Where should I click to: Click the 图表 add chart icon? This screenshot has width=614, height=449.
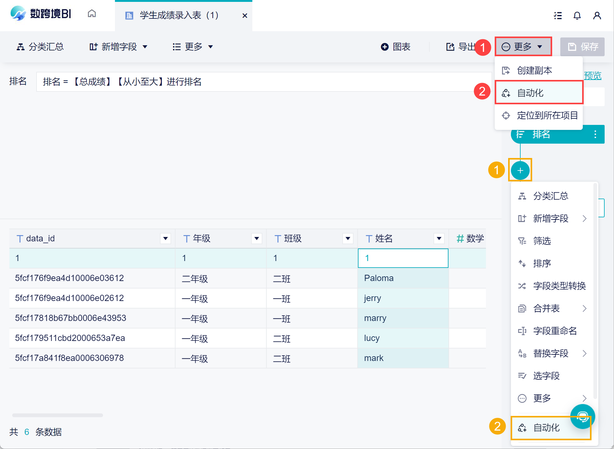pyautogui.click(x=385, y=47)
